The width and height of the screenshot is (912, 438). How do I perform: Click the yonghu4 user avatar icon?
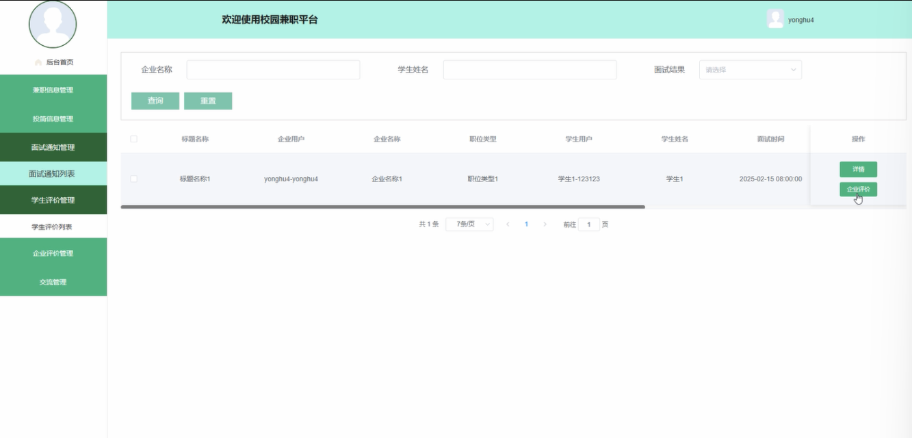click(775, 19)
